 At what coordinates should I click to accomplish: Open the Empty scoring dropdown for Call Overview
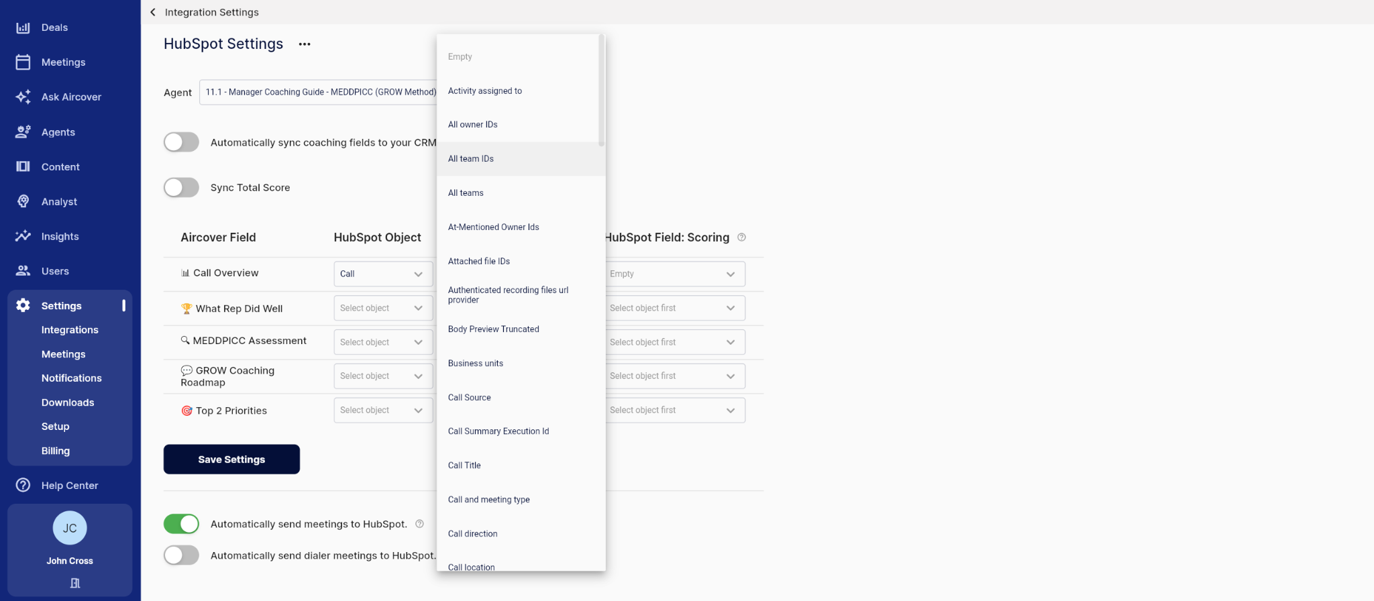[x=675, y=274]
